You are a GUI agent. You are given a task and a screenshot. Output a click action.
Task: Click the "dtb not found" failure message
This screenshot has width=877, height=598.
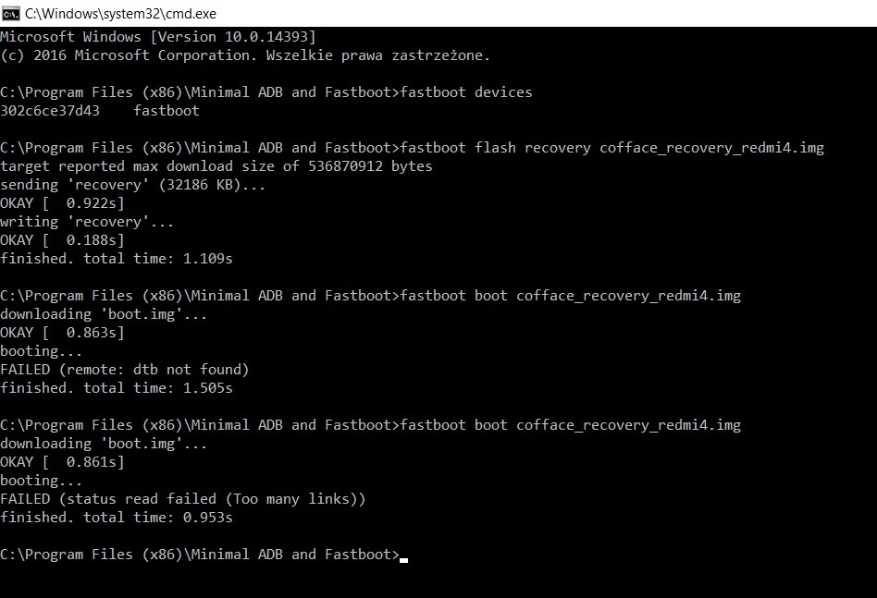125,370
